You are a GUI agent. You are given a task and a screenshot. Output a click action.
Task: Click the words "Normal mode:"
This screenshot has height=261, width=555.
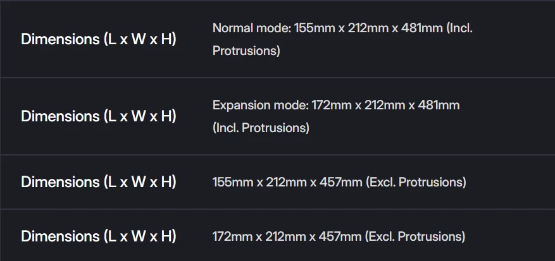(252, 28)
